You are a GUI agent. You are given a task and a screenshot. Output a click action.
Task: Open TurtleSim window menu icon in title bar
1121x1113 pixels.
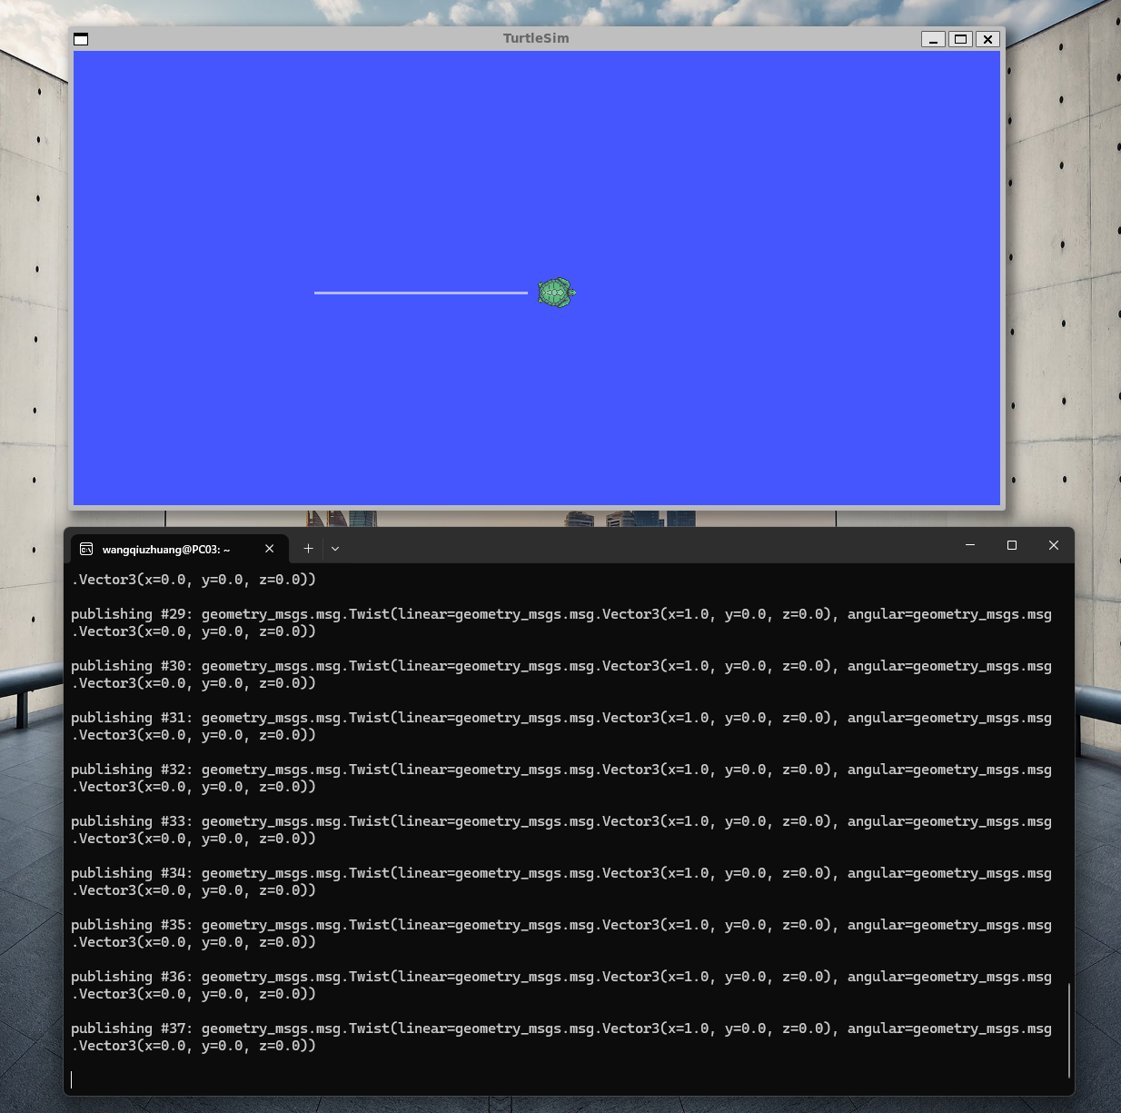tap(81, 39)
